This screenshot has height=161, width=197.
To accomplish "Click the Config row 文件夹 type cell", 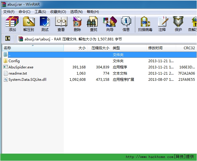I will pos(118,61).
